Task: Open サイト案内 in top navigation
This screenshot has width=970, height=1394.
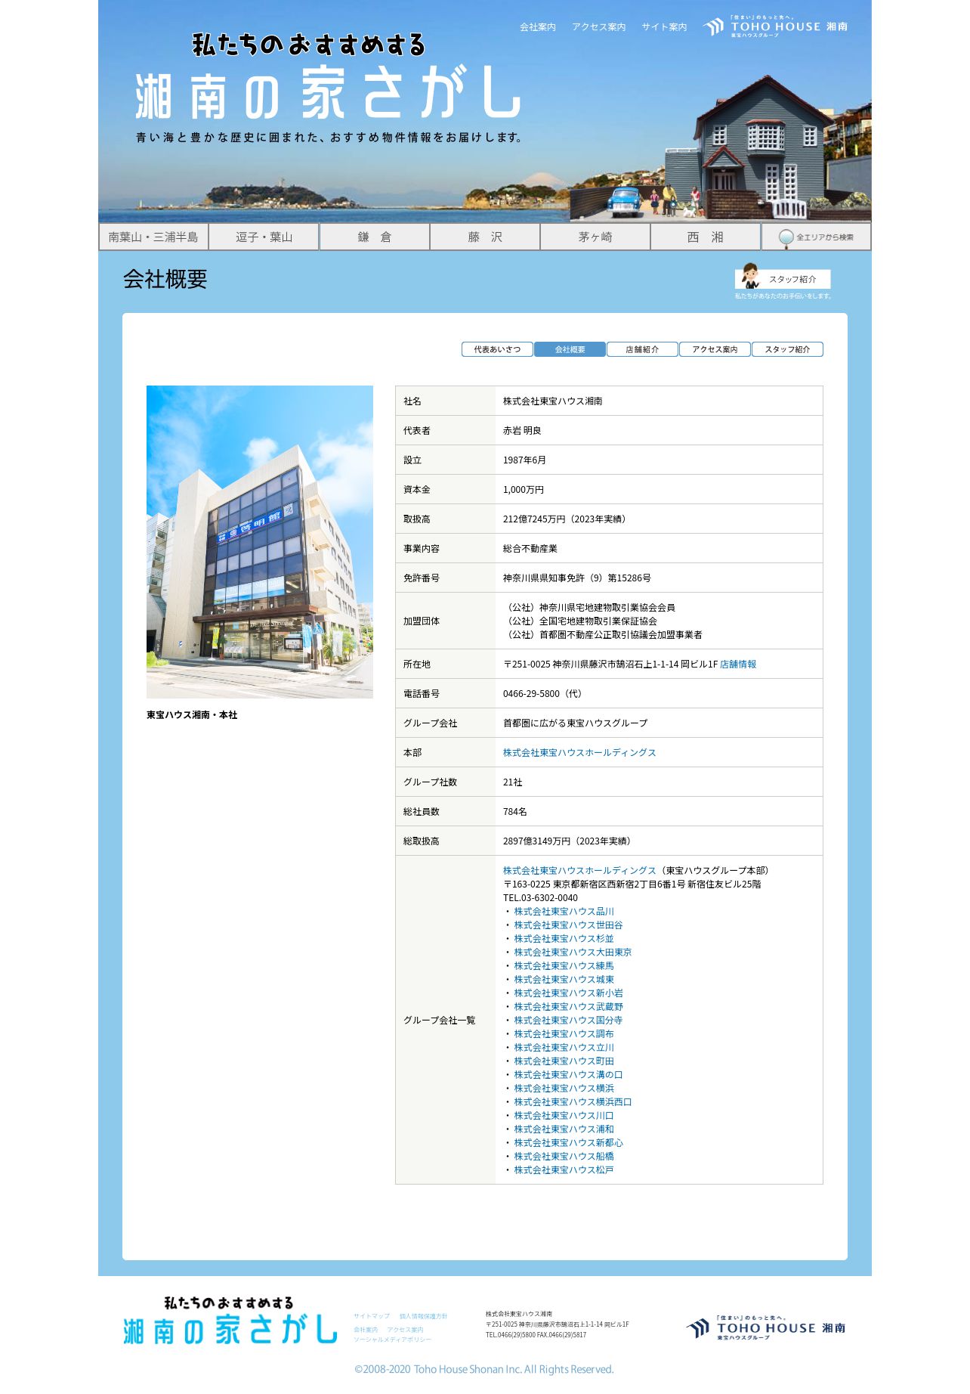Action: click(x=665, y=27)
